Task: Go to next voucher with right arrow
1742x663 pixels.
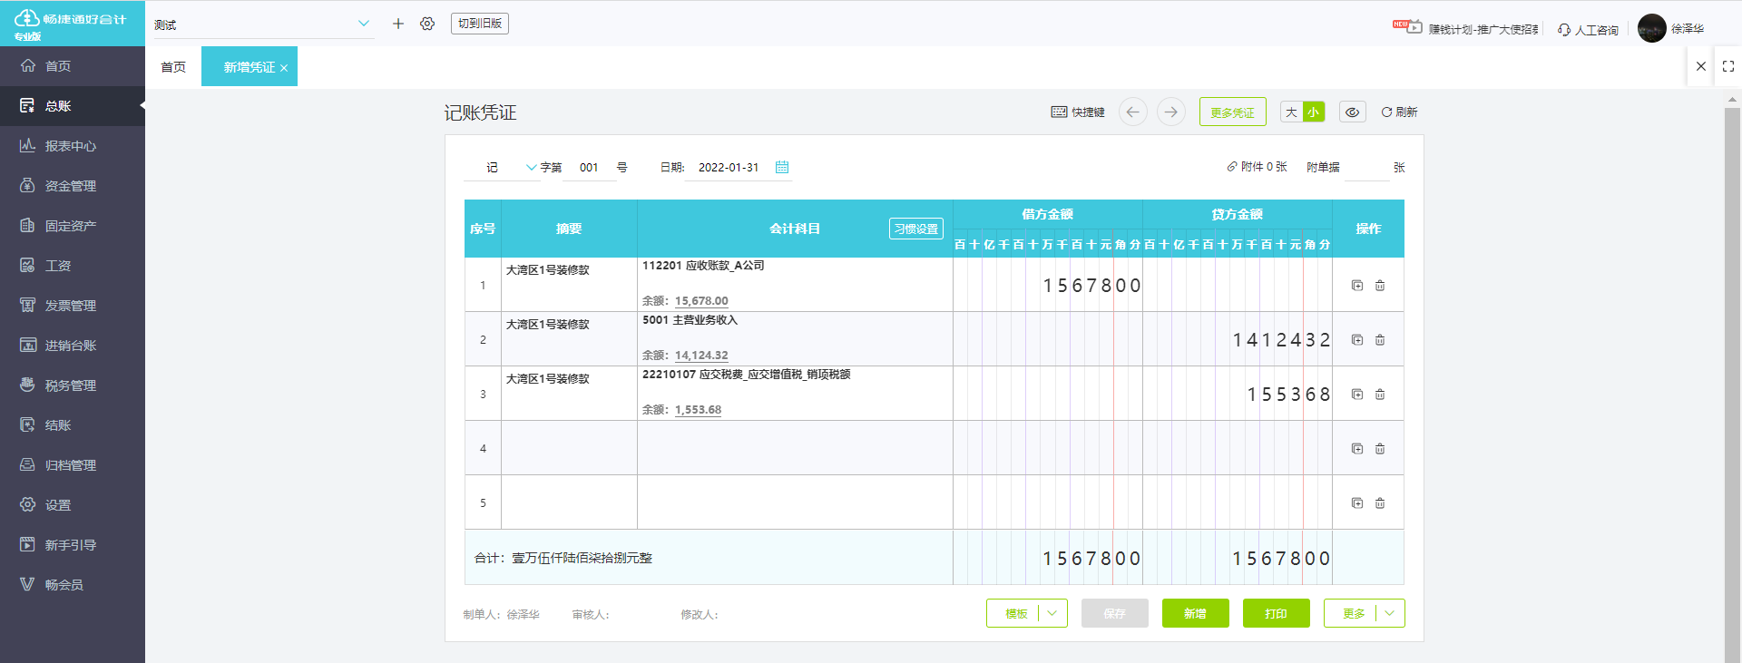Action: pyautogui.click(x=1171, y=112)
